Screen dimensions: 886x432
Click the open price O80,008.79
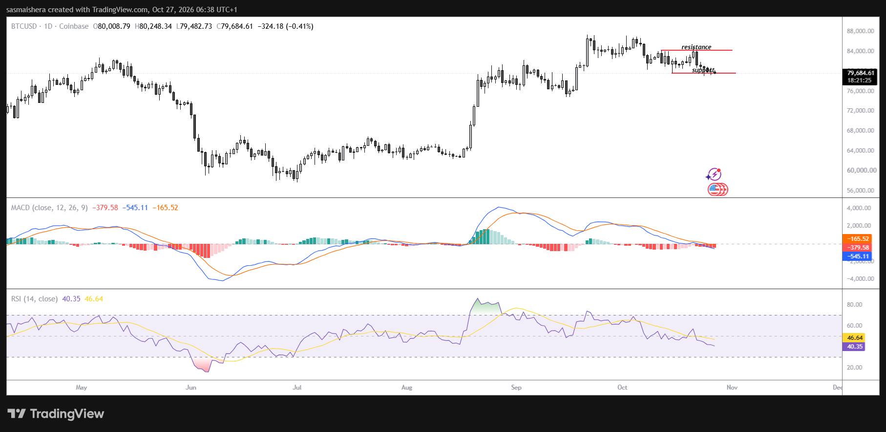112,26
